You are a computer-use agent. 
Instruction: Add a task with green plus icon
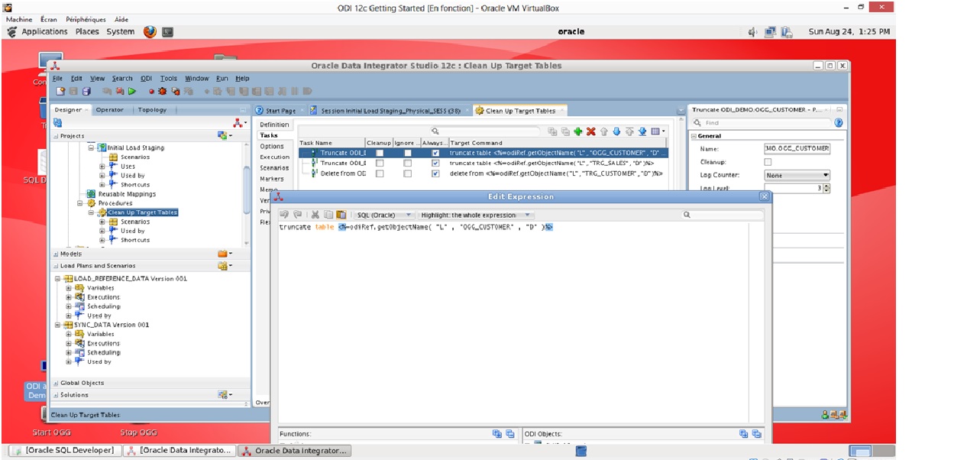[578, 131]
